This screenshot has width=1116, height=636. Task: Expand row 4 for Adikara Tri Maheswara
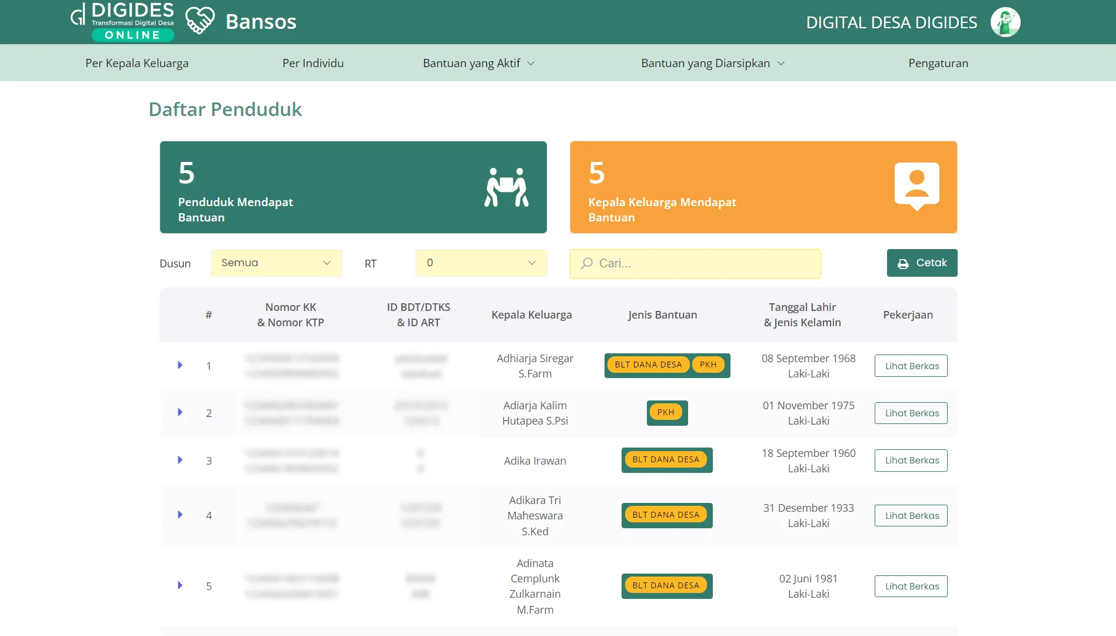(x=180, y=515)
